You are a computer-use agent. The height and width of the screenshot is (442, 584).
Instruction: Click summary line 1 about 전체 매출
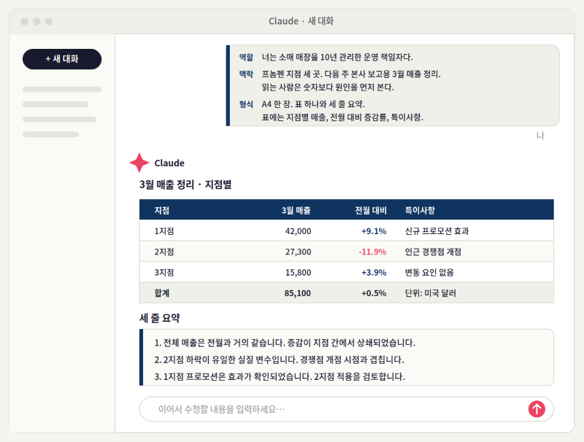point(285,343)
